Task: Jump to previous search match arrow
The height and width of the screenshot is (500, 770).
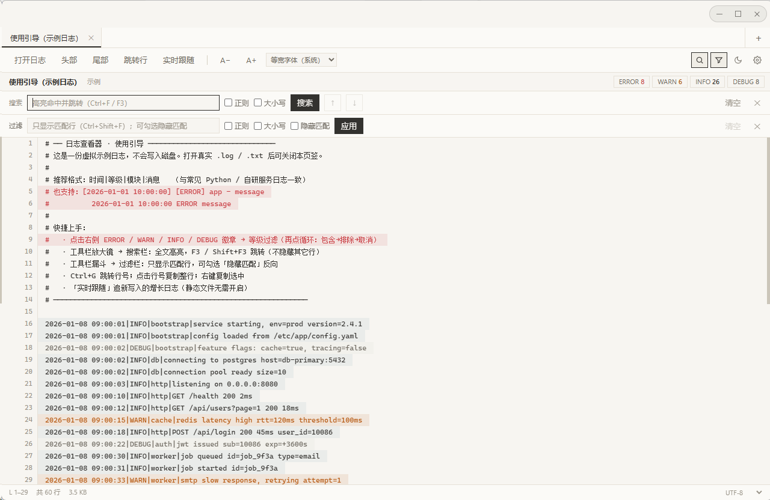Action: pos(332,103)
